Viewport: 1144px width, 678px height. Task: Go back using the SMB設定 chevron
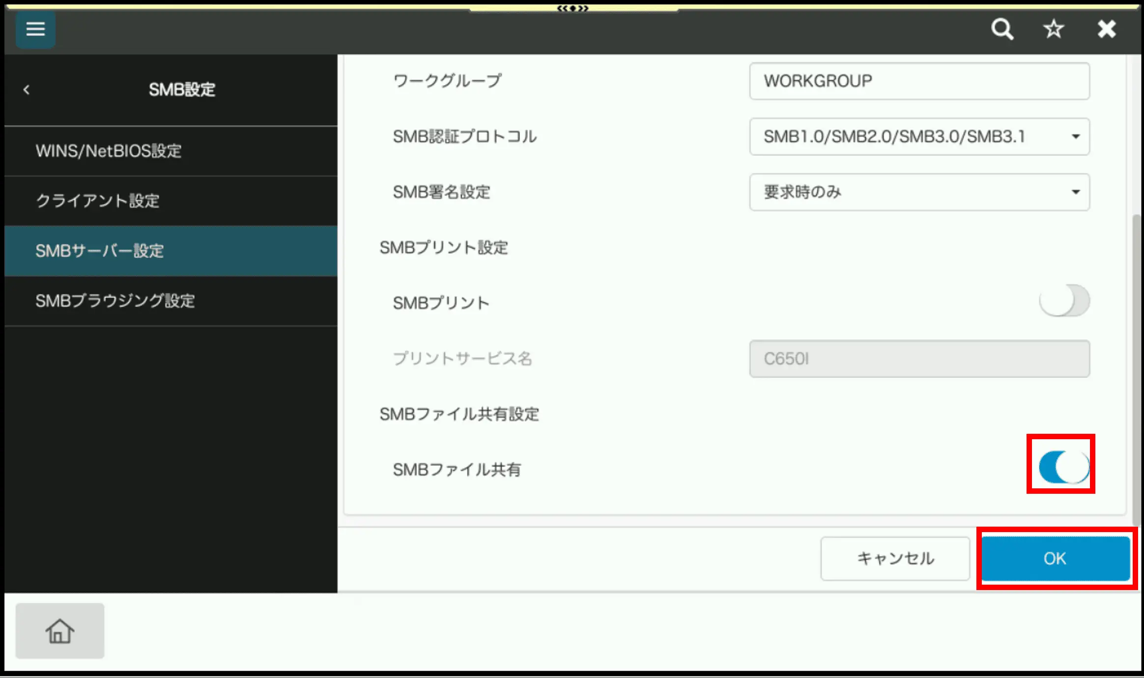click(27, 90)
